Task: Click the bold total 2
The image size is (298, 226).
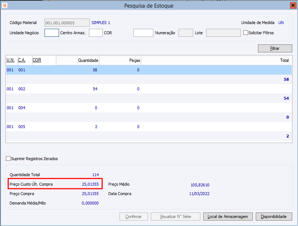Action: pyautogui.click(x=287, y=136)
